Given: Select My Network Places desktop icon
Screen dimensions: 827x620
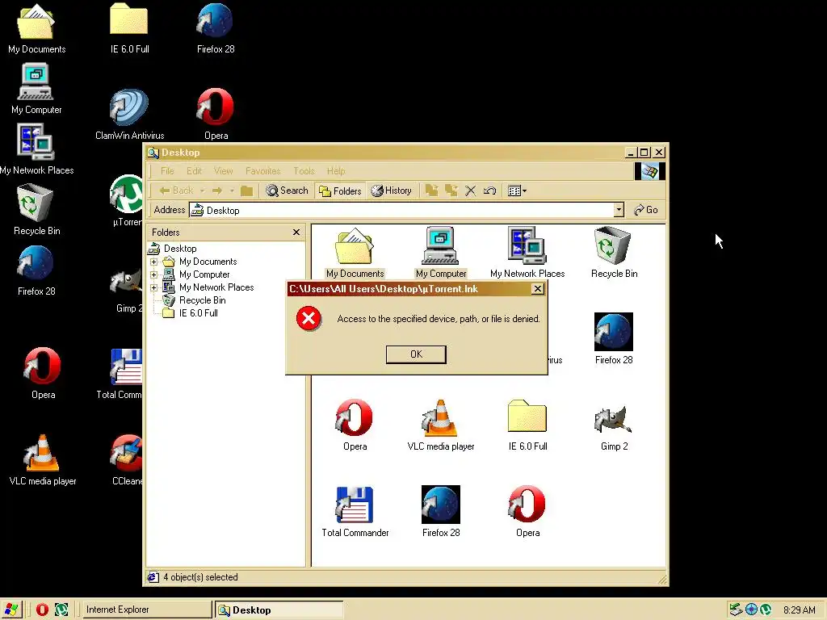Looking at the screenshot, I should 36,149.
